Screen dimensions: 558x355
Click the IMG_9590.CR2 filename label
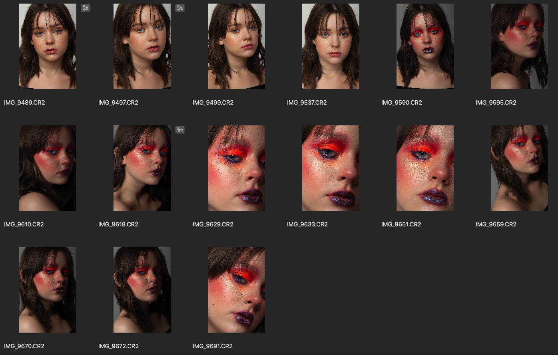[401, 103]
